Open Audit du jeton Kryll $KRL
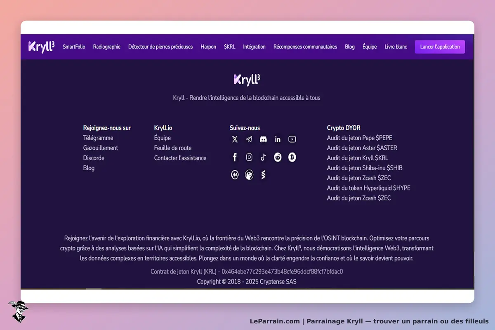 click(358, 158)
